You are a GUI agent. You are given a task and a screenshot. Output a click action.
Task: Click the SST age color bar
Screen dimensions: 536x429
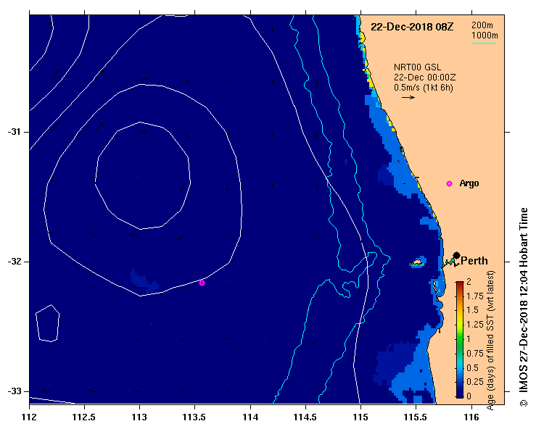(x=459, y=340)
